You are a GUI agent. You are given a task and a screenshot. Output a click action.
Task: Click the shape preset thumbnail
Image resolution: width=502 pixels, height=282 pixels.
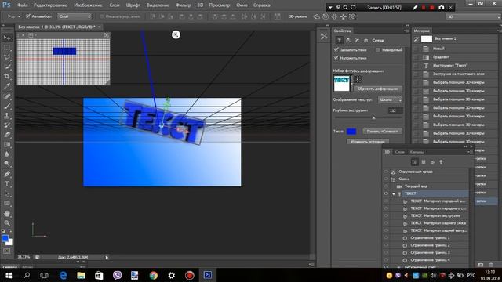[342, 83]
